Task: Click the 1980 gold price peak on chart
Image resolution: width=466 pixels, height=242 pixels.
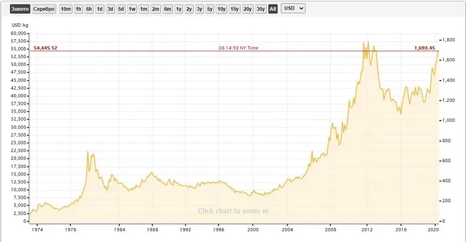Action: 88,152
